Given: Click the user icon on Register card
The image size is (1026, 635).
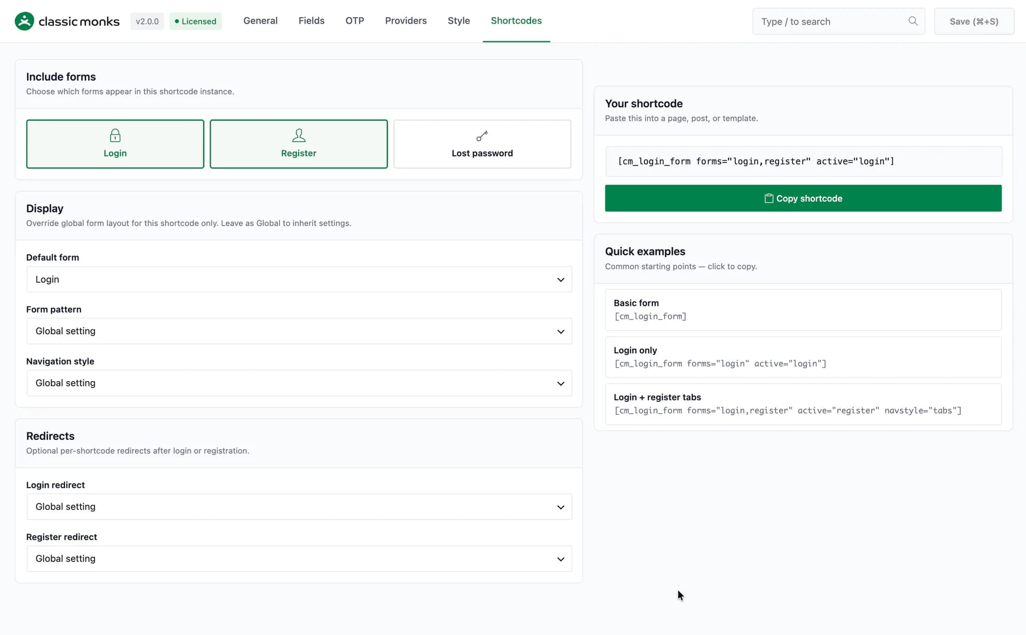Looking at the screenshot, I should pyautogui.click(x=299, y=135).
